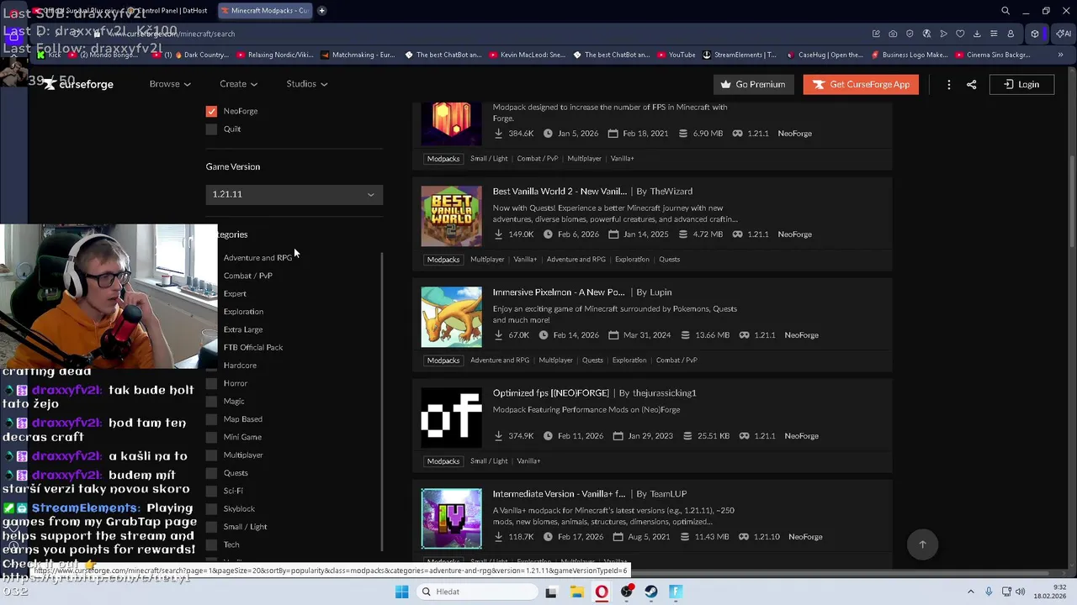This screenshot has height=605, width=1077.
Task: Open the StreamElements bookmark
Action: click(739, 55)
